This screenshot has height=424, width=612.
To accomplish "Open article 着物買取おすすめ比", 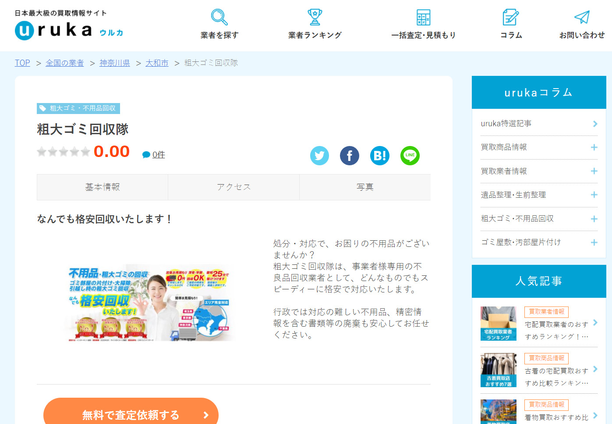I will pyautogui.click(x=556, y=417).
